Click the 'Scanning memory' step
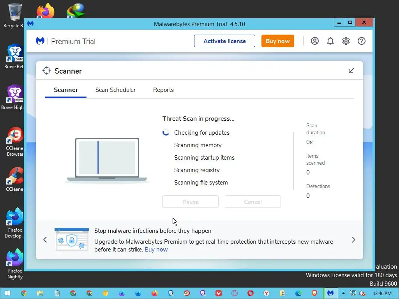399x299 pixels. pyautogui.click(x=198, y=145)
